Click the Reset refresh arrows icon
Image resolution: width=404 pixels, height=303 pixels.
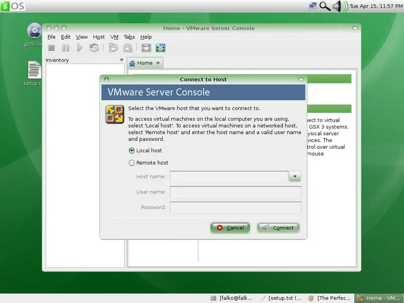(94, 47)
